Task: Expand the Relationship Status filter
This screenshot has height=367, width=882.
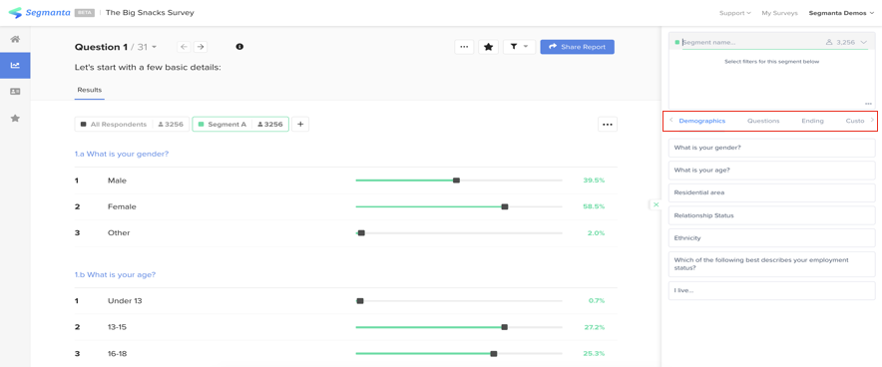Action: click(772, 215)
